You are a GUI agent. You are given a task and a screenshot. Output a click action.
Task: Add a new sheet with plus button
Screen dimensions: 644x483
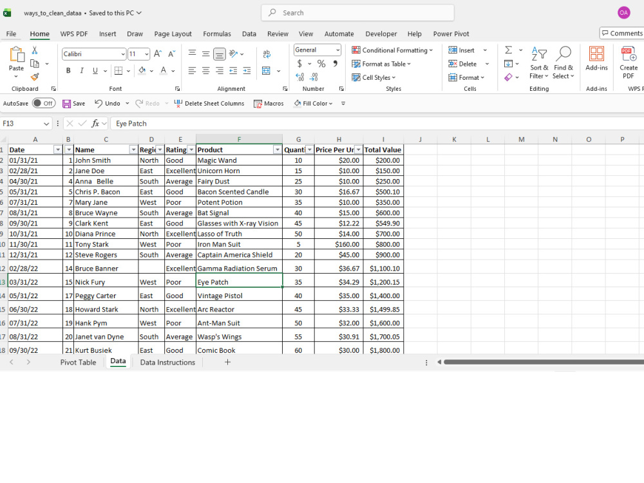click(x=227, y=362)
